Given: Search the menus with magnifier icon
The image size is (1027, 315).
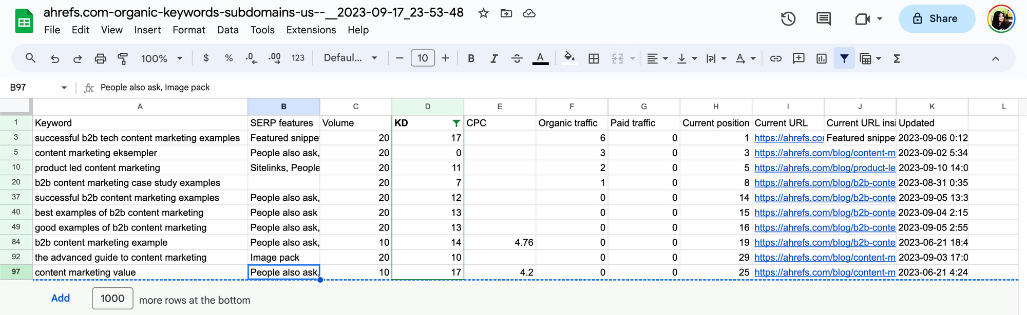Looking at the screenshot, I should click(x=30, y=58).
